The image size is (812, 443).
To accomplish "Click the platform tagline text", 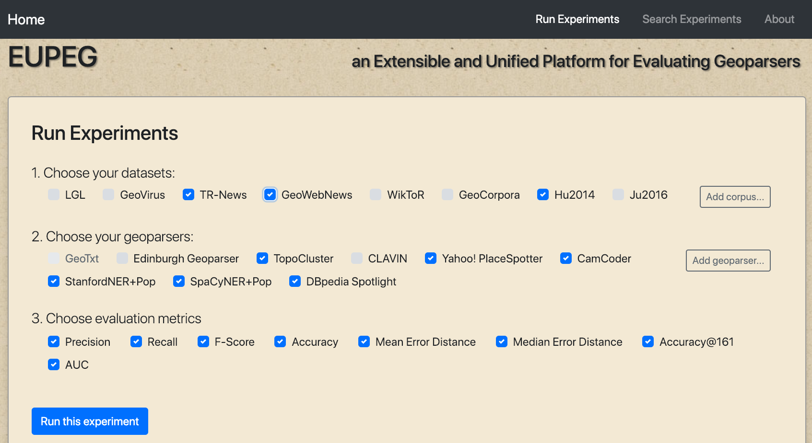I will coord(576,62).
